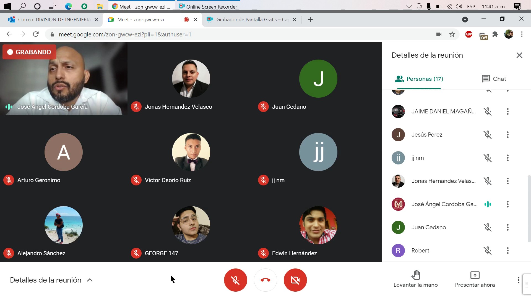Click the address bar URL

coord(125,34)
